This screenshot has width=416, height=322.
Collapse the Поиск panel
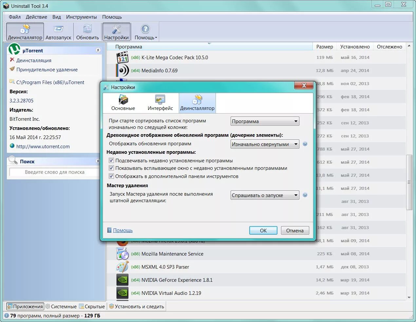pos(98,161)
